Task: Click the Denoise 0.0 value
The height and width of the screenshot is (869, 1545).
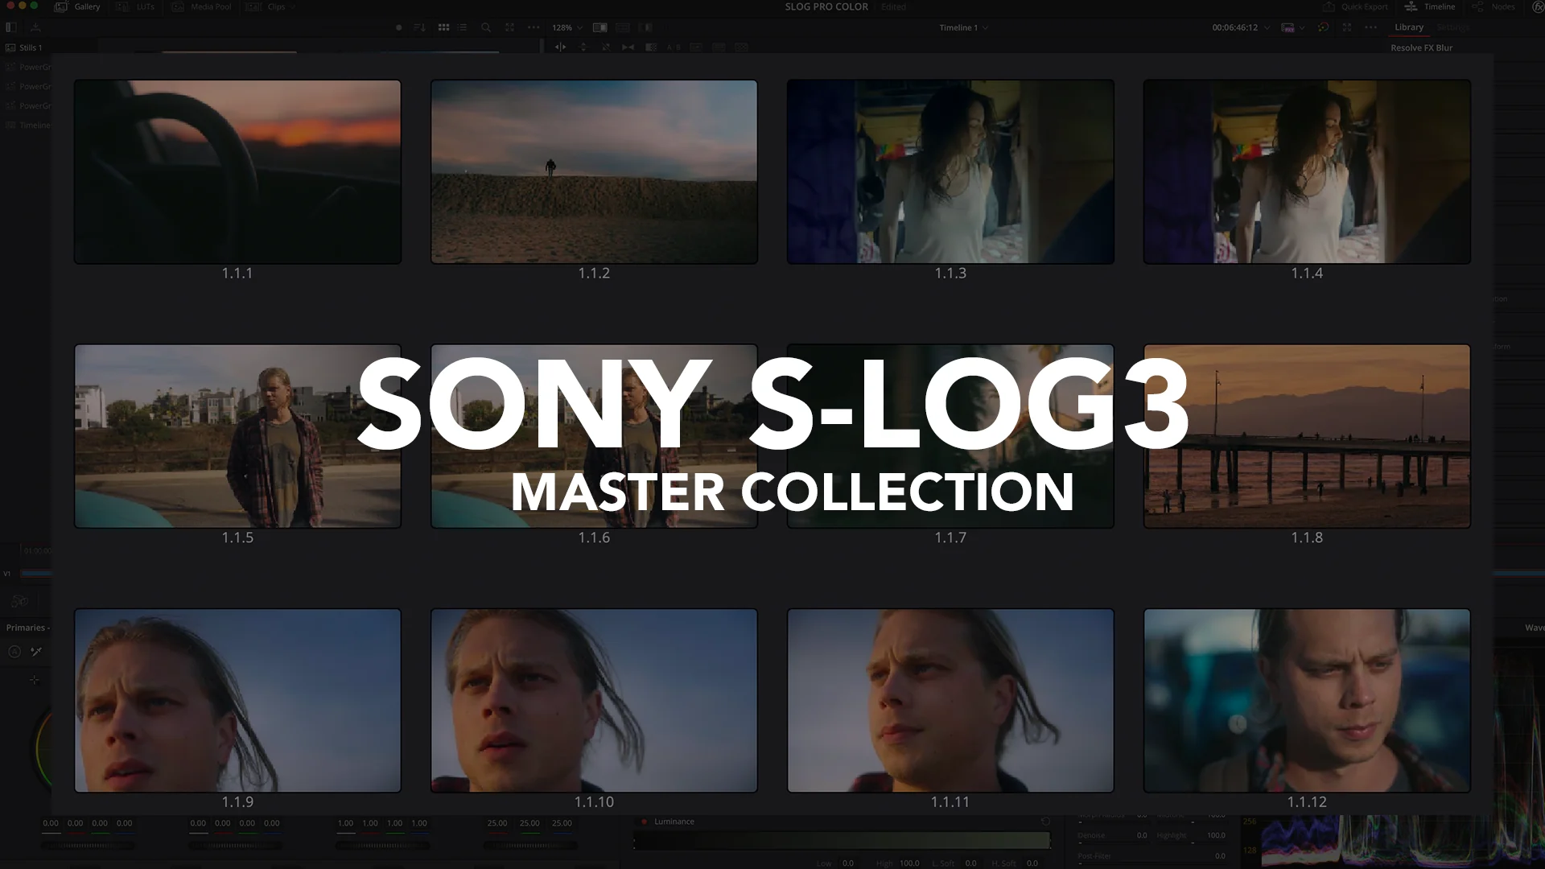Action: coord(1141,835)
